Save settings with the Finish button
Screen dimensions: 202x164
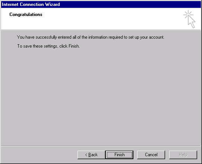119,155
